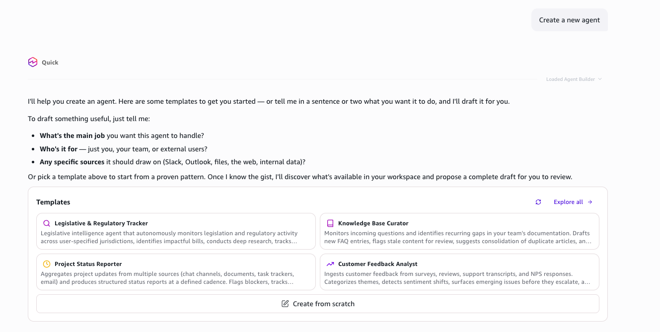660x332 pixels.
Task: Click the magnifier icon on Legislative Tracker
Action: click(47, 223)
